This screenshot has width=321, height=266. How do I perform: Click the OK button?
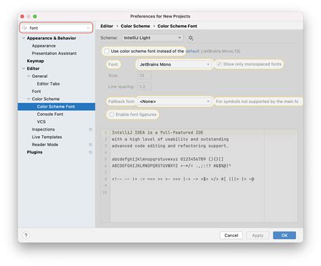[284, 236]
